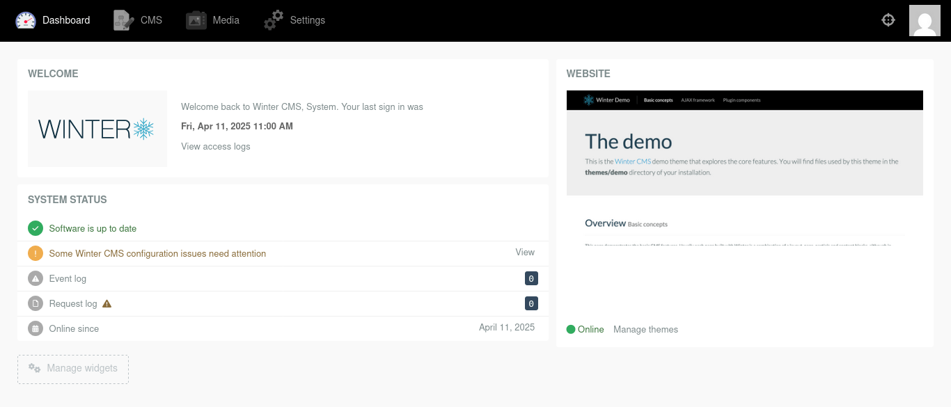Click the Online status text
Viewport: 951px width, 407px height.
591,329
